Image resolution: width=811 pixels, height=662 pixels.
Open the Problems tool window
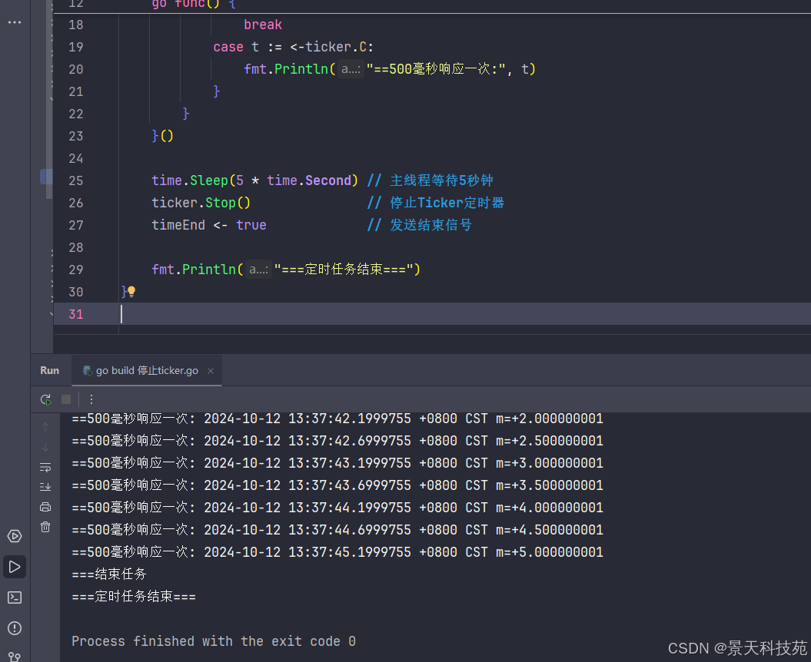point(15,628)
